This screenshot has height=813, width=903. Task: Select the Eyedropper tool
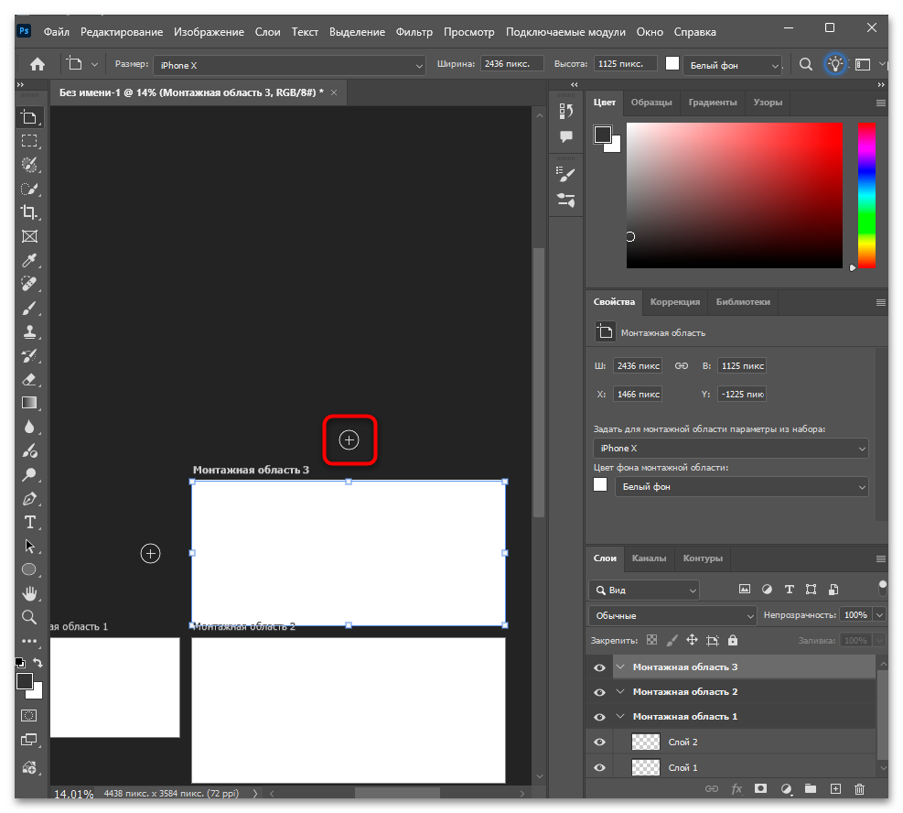29,260
